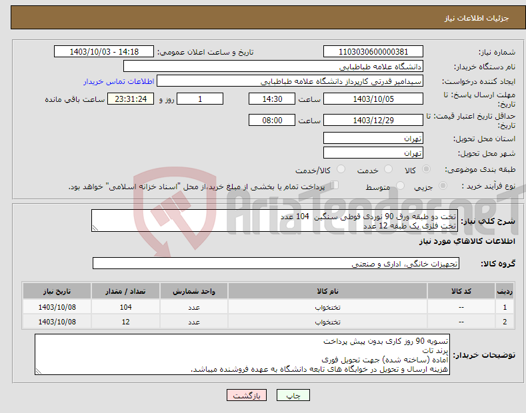
Task: Click the تعداد / مقدار column header
Action: [125, 291]
